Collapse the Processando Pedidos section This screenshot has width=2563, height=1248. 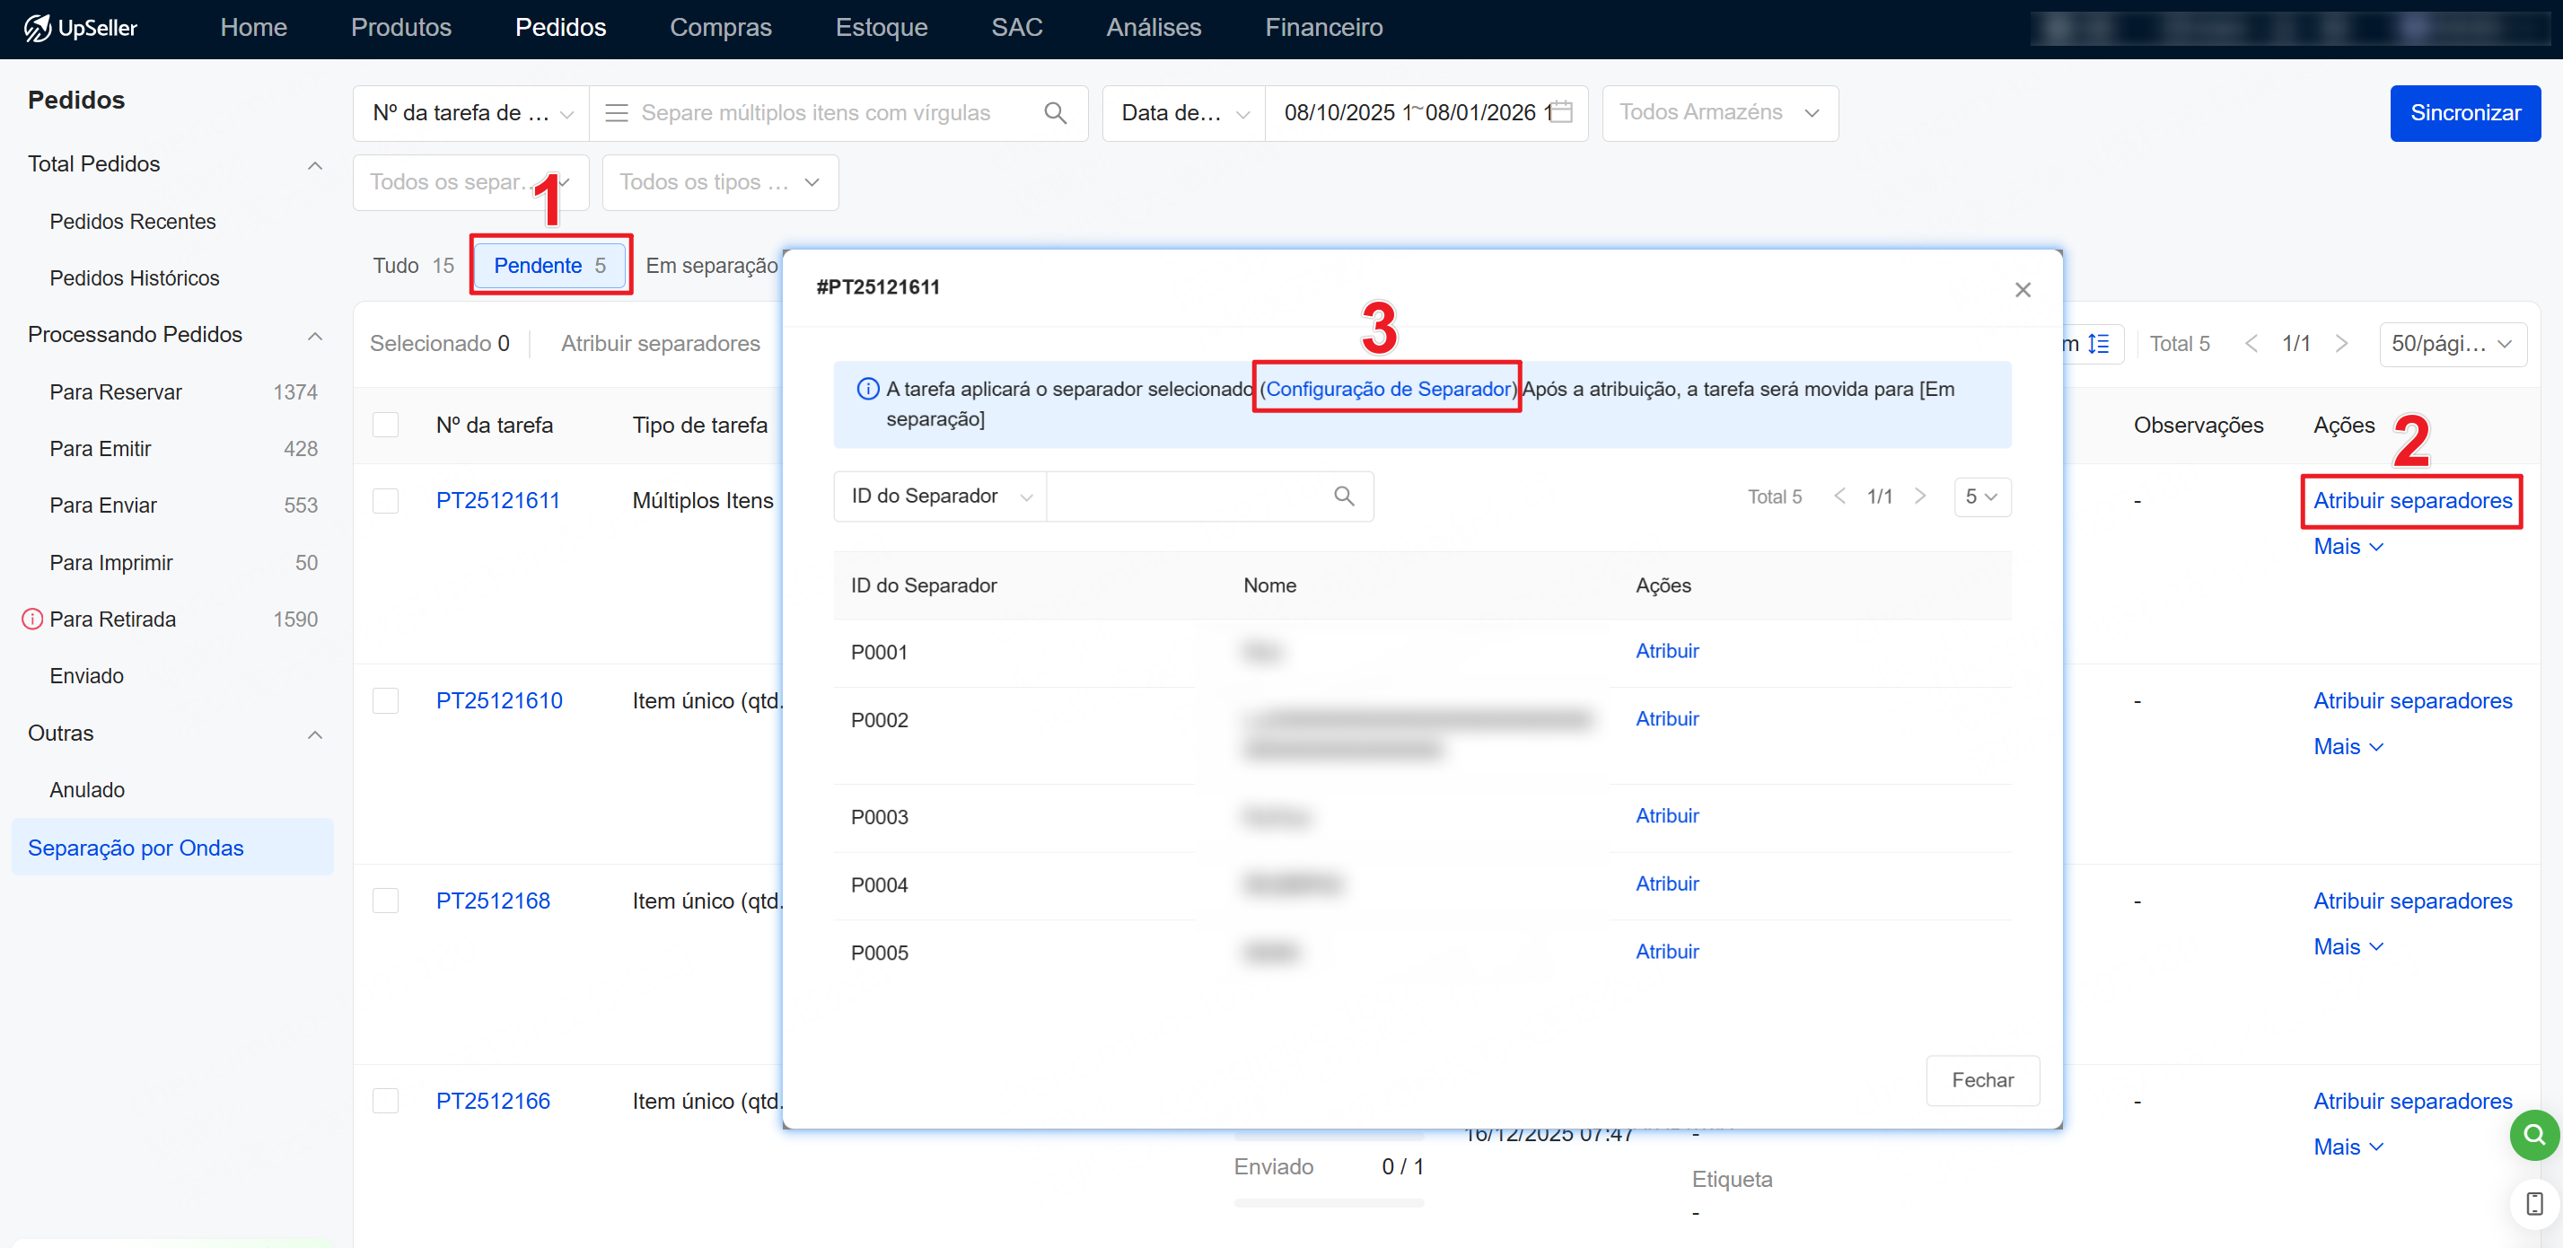pyautogui.click(x=314, y=336)
